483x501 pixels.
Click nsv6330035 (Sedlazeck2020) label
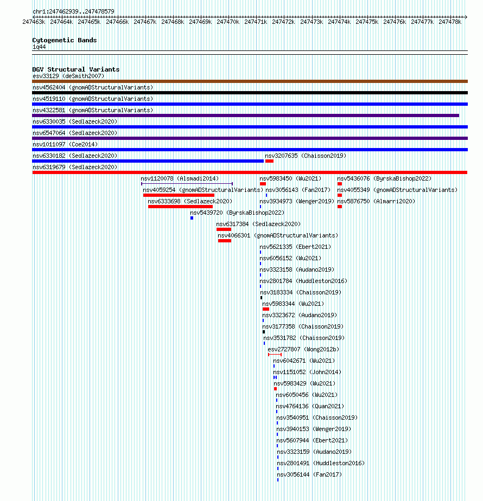click(75, 122)
